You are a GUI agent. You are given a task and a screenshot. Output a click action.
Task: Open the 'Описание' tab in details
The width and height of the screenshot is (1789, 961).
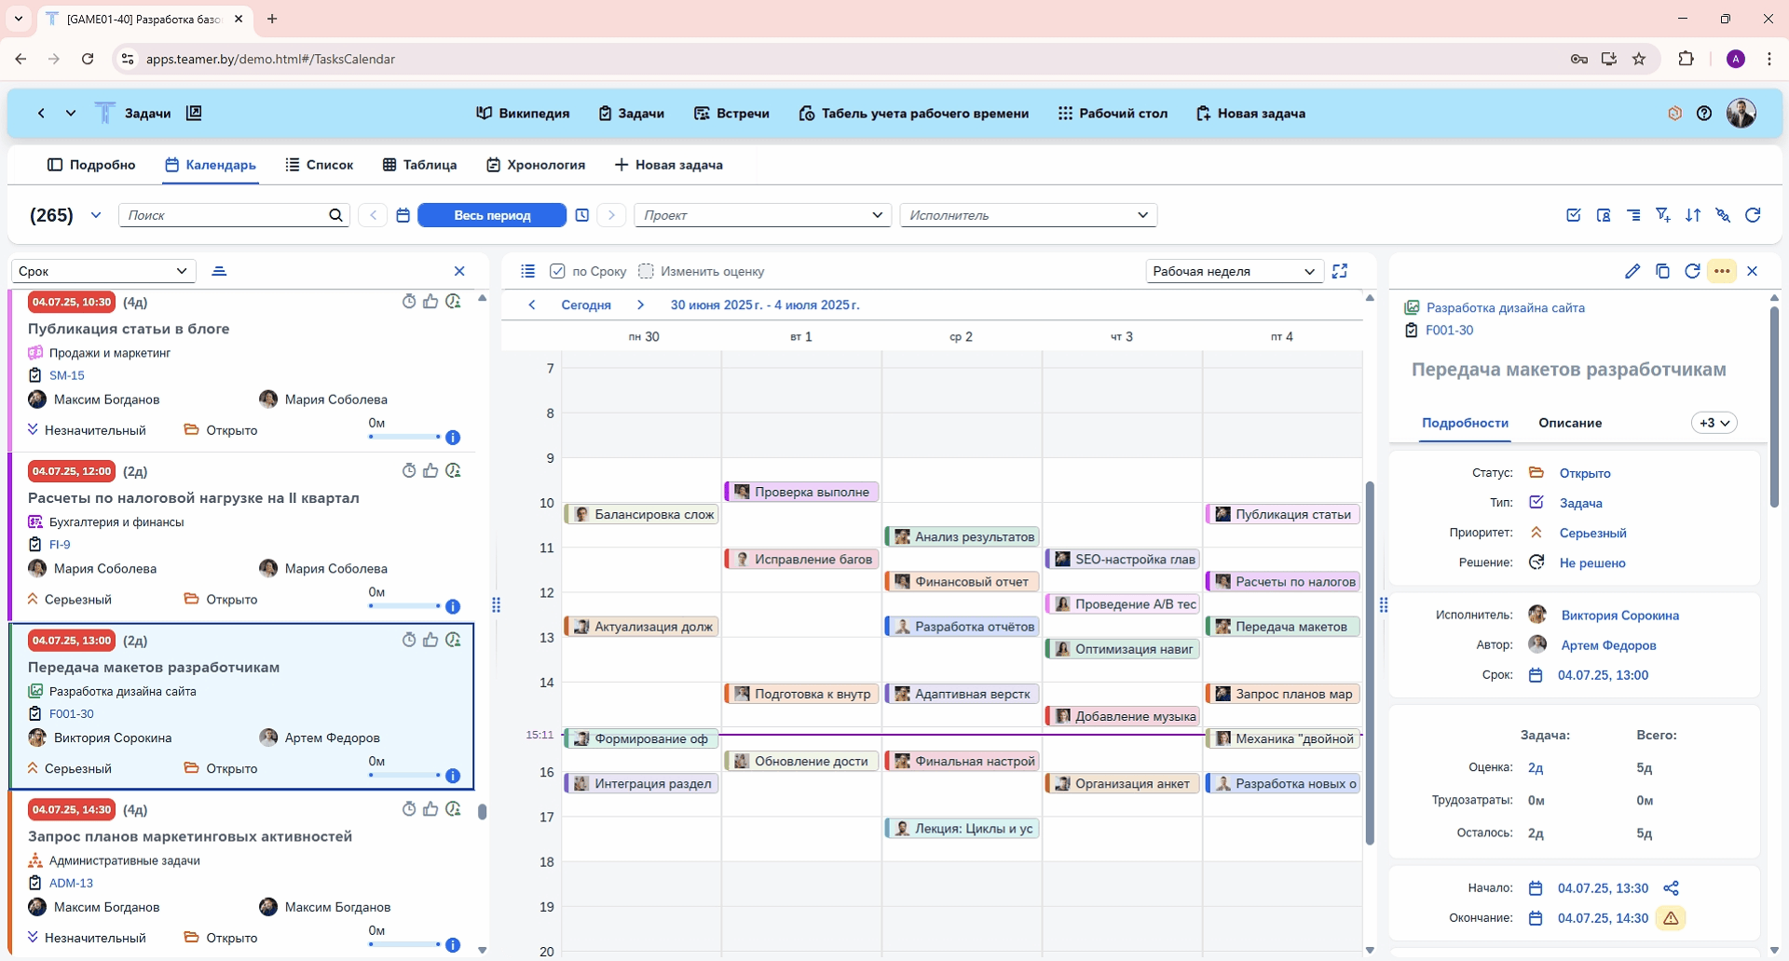(x=1570, y=423)
